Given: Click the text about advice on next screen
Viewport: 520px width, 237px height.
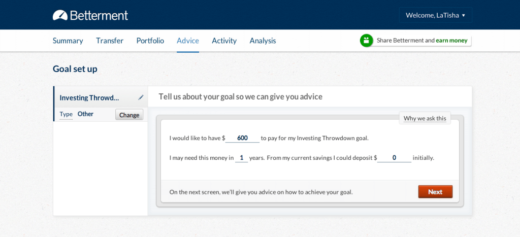Looking at the screenshot, I should [261, 192].
